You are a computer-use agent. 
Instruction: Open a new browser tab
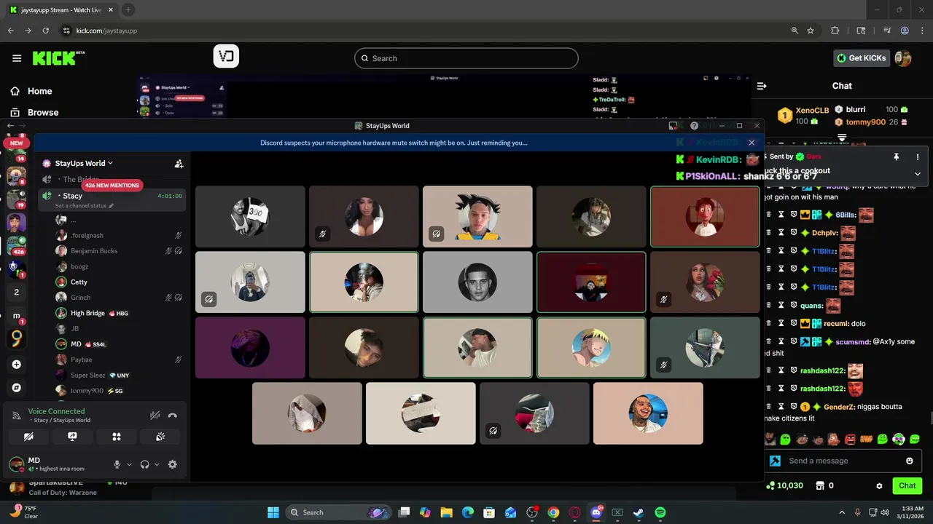(x=128, y=10)
